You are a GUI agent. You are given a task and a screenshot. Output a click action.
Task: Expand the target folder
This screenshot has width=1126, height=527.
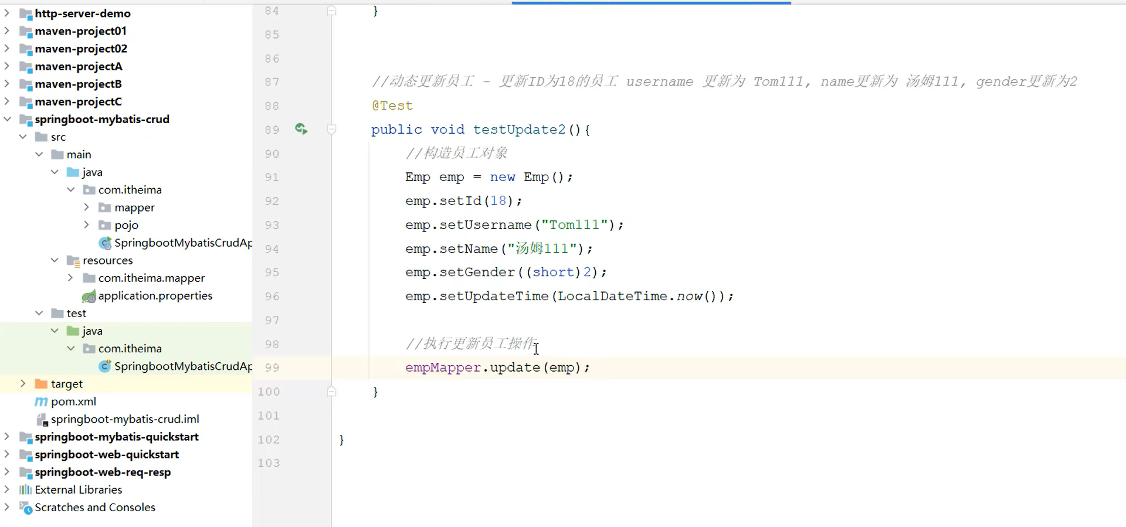click(23, 383)
